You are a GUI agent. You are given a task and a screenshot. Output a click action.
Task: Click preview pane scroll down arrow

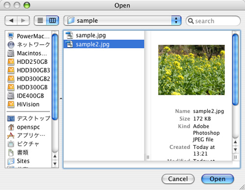(x=235, y=150)
